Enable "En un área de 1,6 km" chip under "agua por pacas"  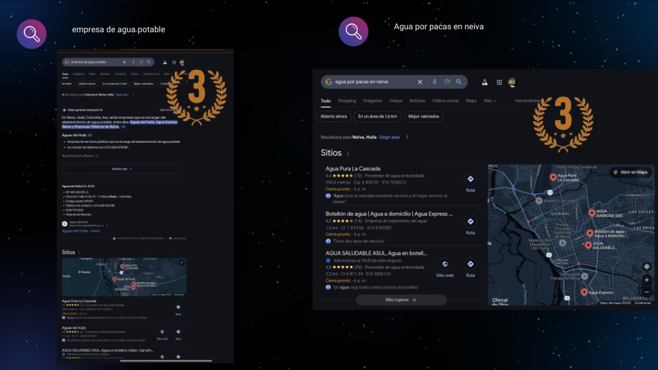[x=378, y=117]
